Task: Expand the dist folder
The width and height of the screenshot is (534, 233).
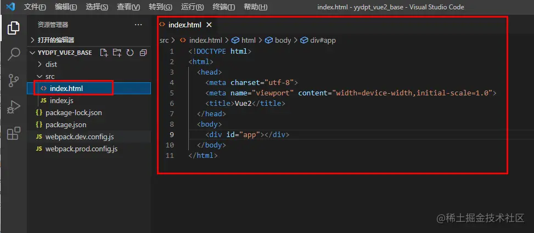Action: coord(89,64)
